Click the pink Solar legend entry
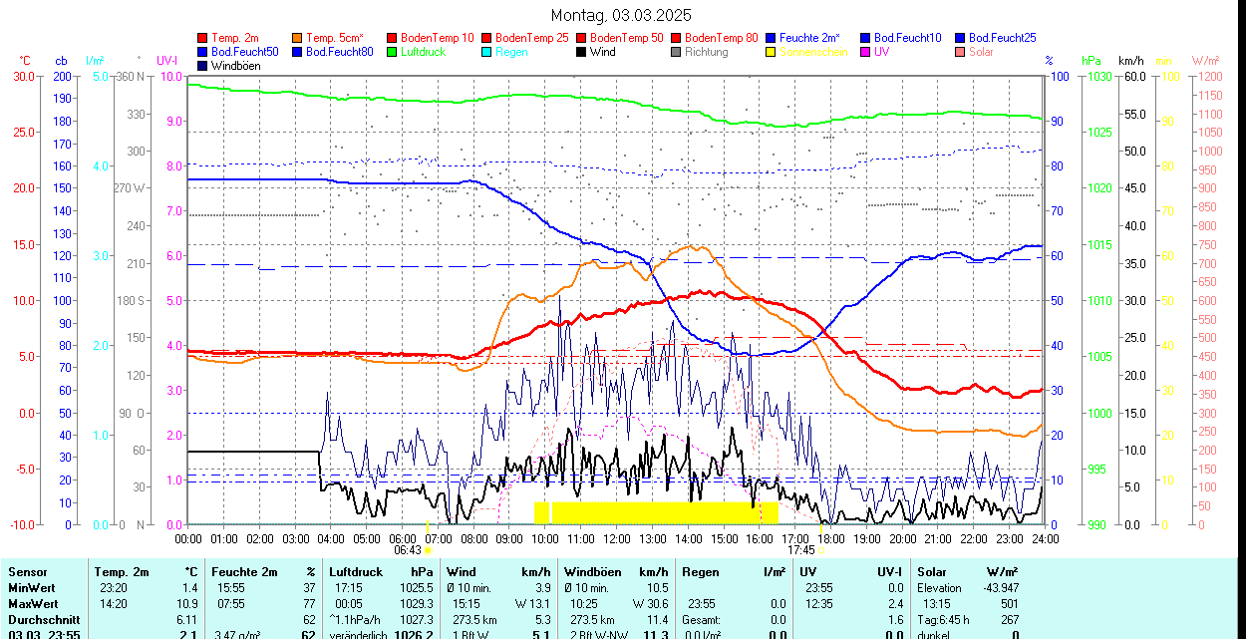The image size is (1246, 639). coord(961,52)
